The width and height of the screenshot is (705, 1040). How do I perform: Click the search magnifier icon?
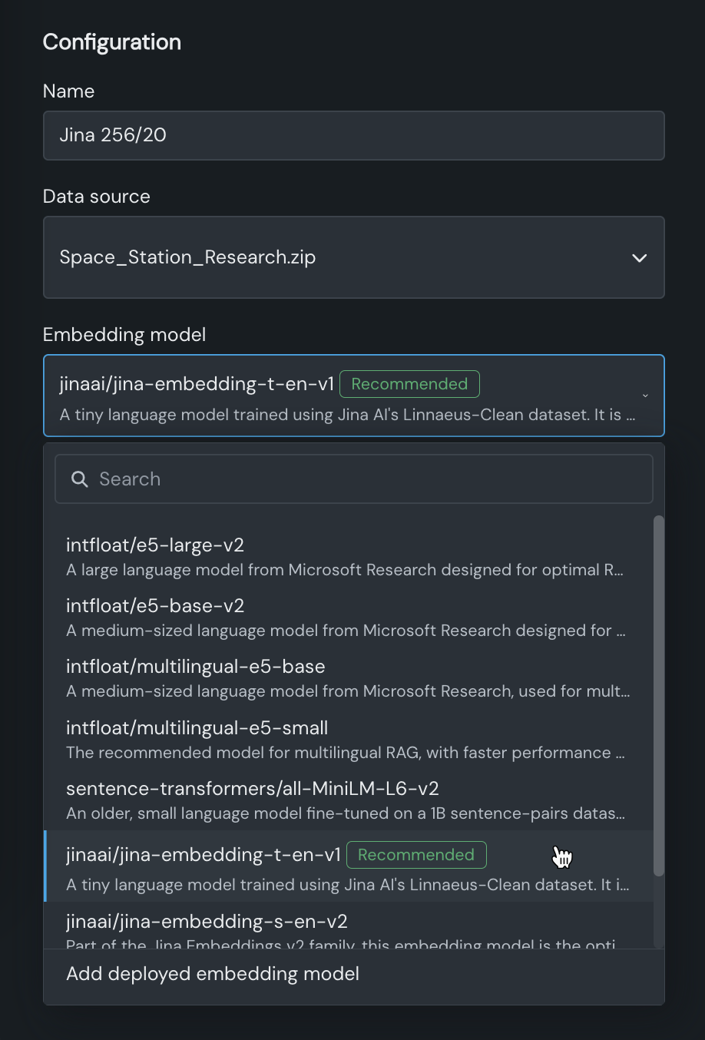(x=79, y=479)
